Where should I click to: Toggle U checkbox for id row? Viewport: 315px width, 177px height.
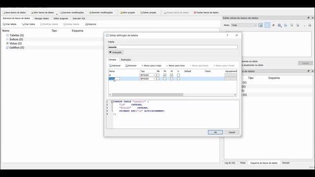click(178, 75)
